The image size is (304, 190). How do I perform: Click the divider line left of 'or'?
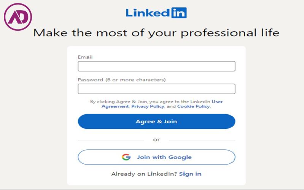point(110,140)
